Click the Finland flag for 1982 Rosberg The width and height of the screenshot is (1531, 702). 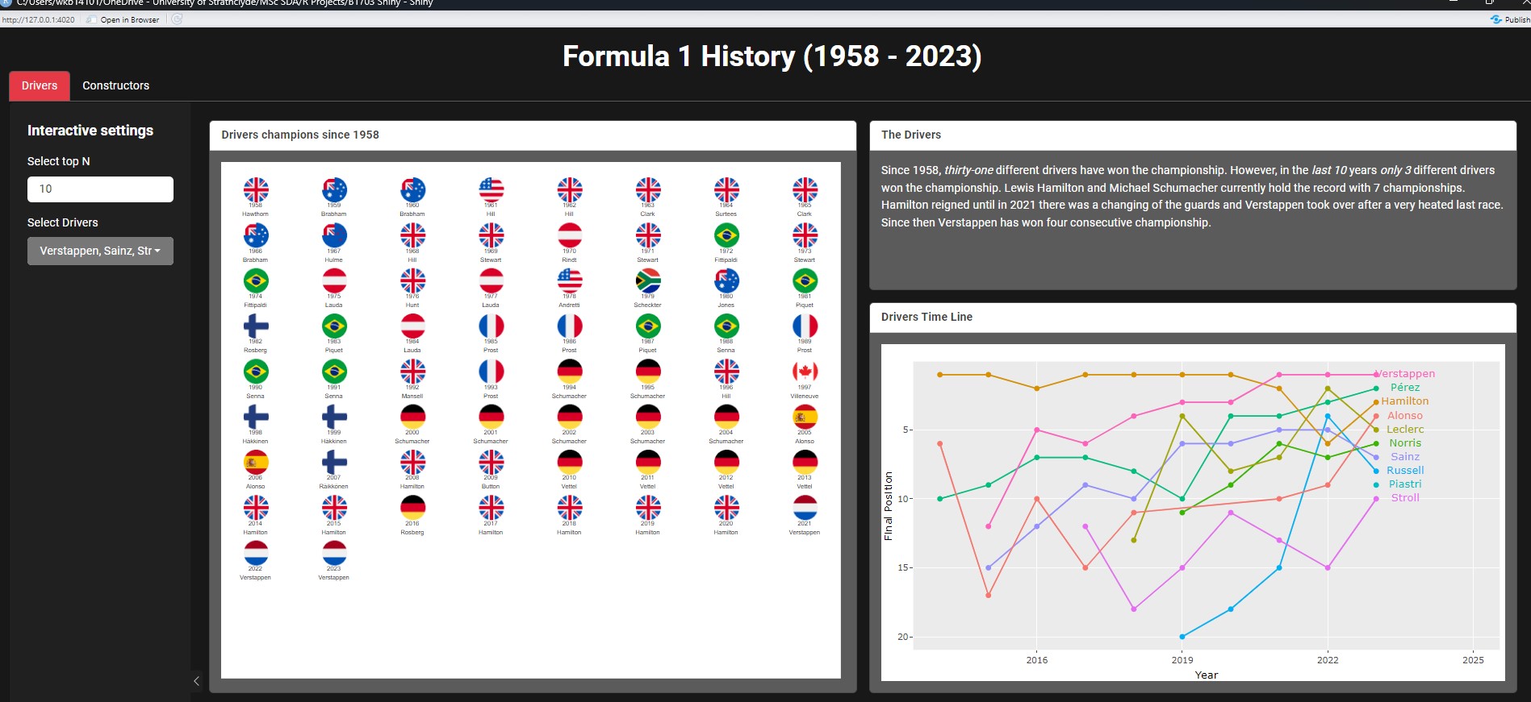(256, 326)
